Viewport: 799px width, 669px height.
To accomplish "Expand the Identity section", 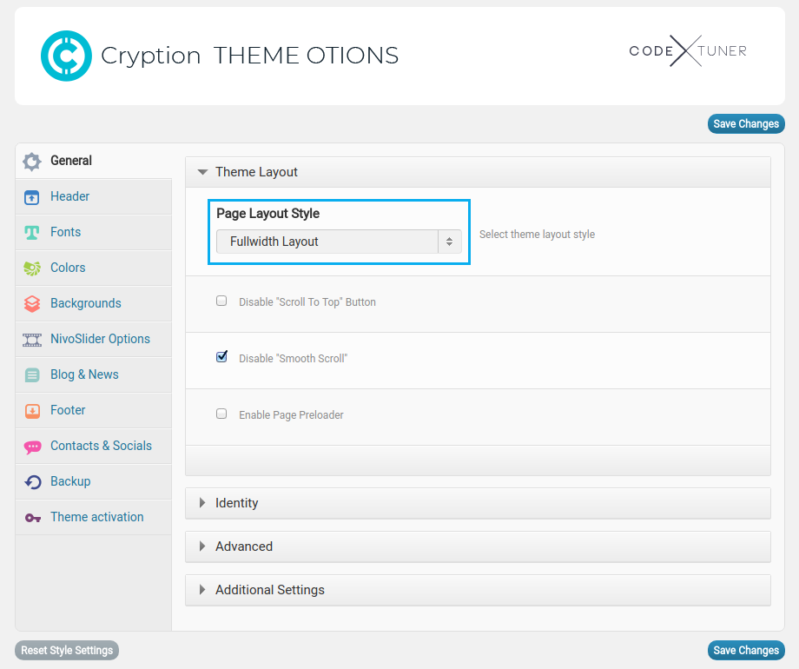I will (236, 503).
